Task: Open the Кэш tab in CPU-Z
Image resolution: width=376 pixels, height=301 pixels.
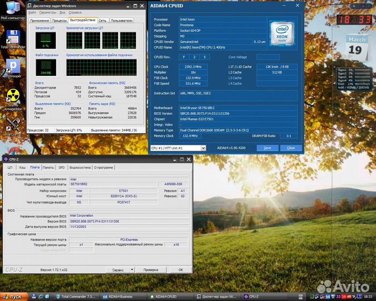Action: click(22, 168)
